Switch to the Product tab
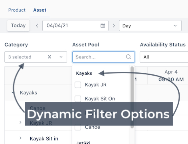This screenshot has width=188, height=144. coord(17,10)
